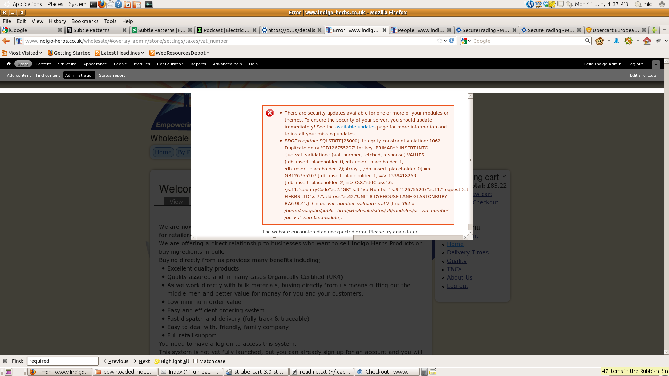Switch to the Podcast | Electric tab
The width and height of the screenshot is (669, 376).
(x=225, y=30)
